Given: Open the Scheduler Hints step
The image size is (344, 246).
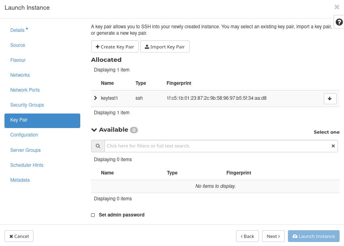Looking at the screenshot, I should click(x=27, y=165).
